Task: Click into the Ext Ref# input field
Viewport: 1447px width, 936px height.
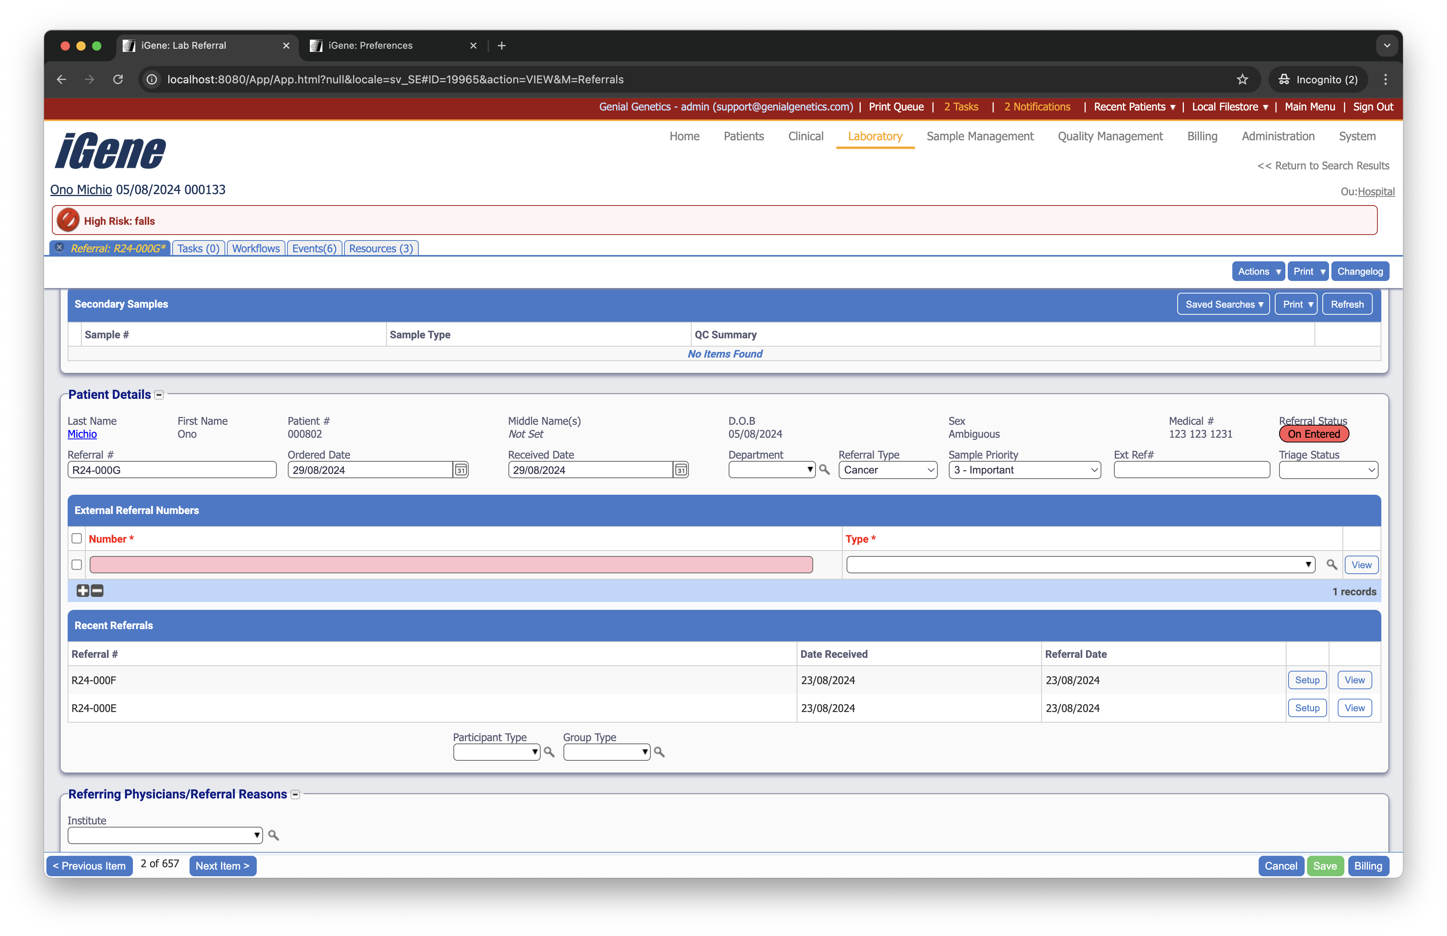Action: tap(1191, 470)
